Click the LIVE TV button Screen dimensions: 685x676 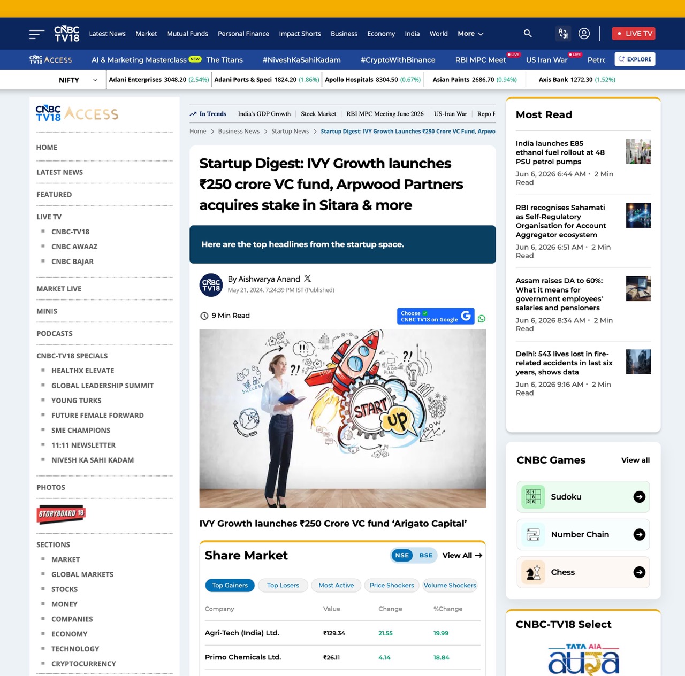[634, 33]
